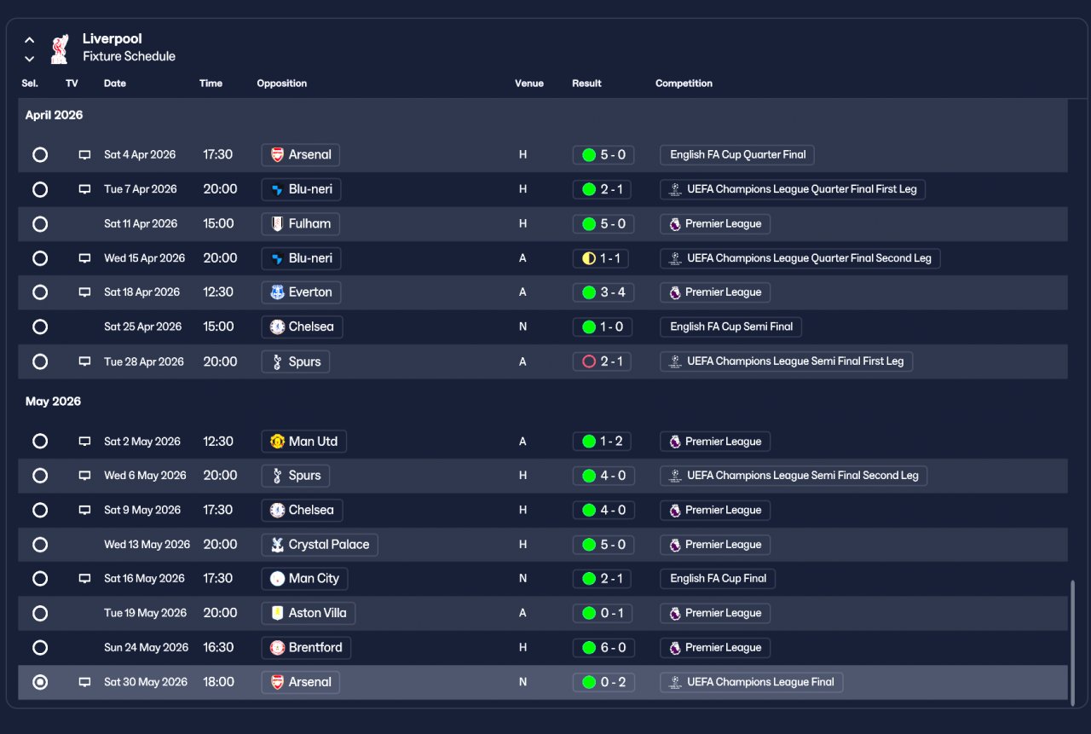Click the down chevron beside Liverpool

30,59
